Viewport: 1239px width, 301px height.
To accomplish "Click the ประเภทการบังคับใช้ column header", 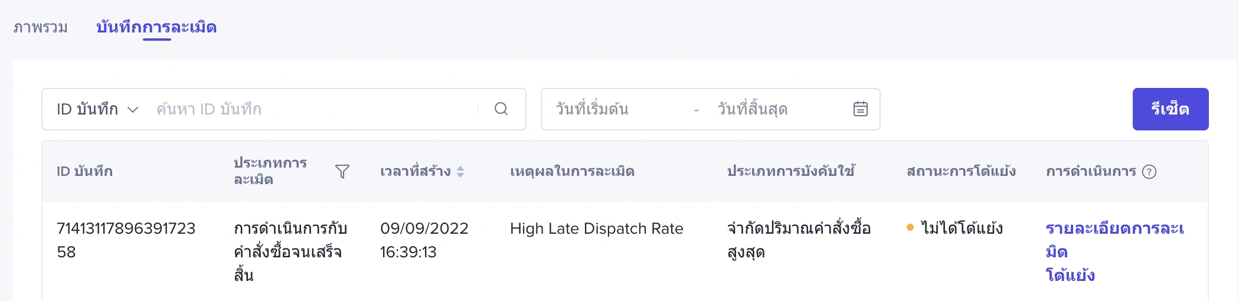I will click(791, 172).
